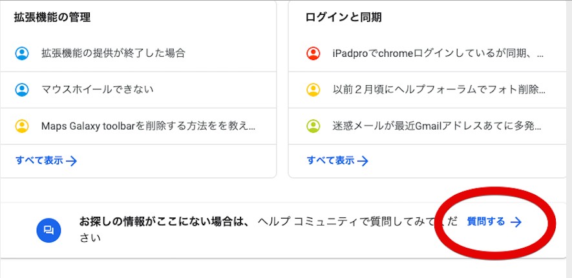Open the 拡張機能の提供が終了した場合 thread
572x278 pixels.
pos(113,54)
